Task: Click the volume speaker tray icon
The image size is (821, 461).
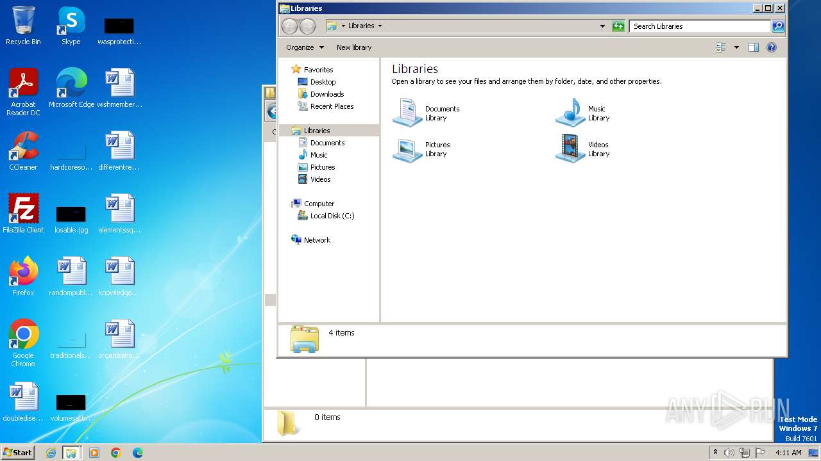Action: [729, 453]
